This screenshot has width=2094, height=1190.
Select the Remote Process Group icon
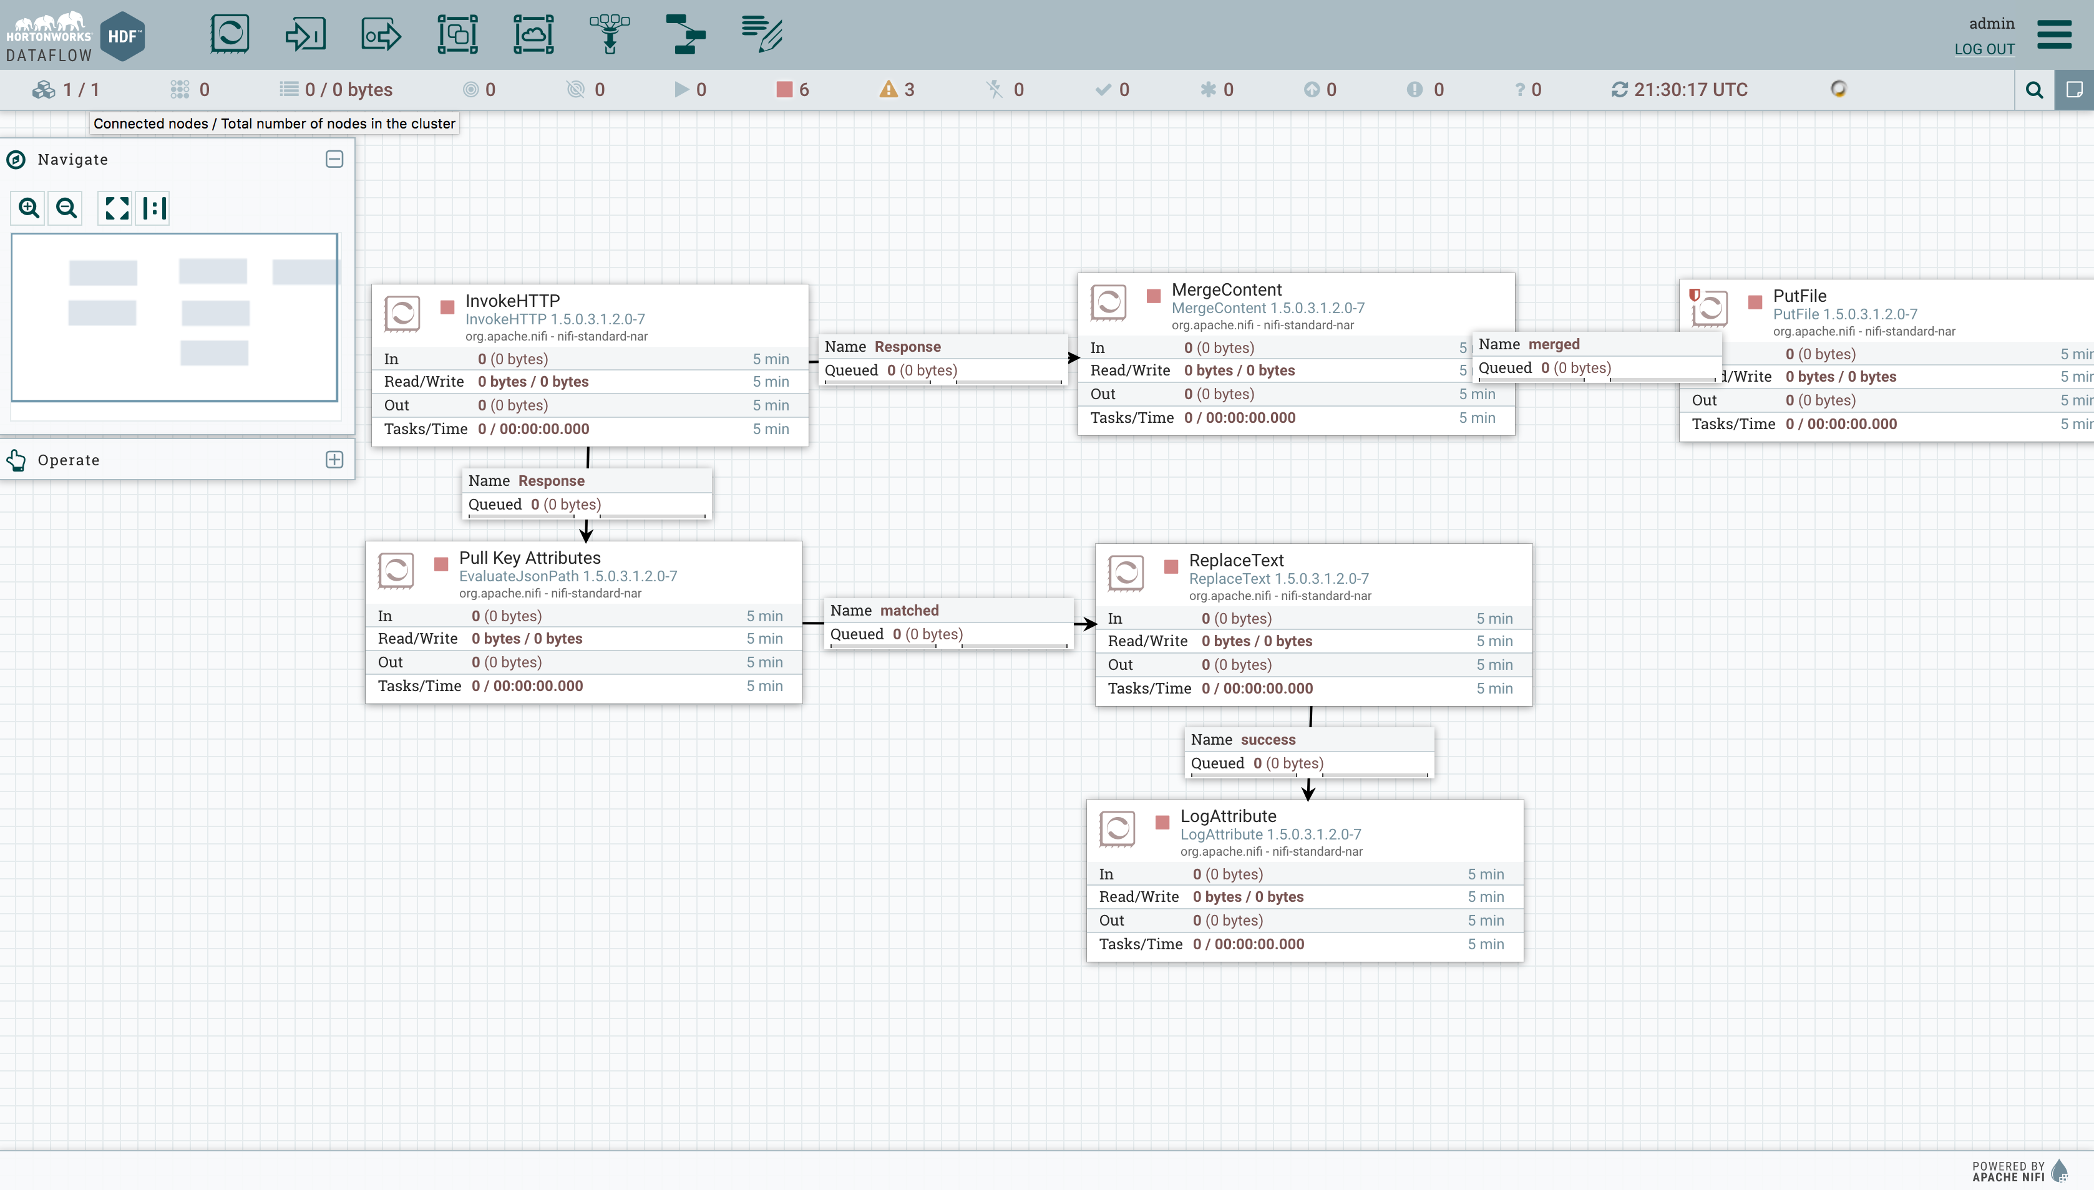(x=533, y=34)
